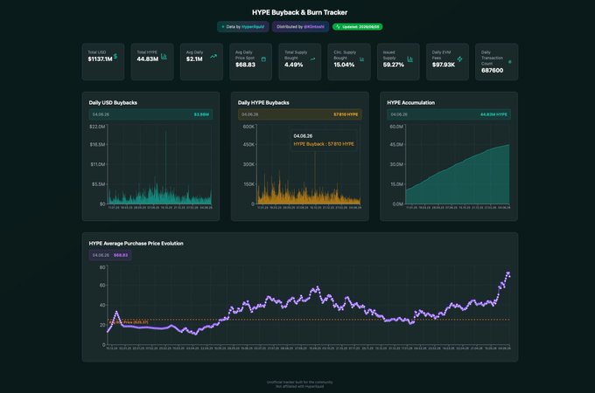
Task: Click the 44.83M Total HYPE value
Action: [148, 59]
